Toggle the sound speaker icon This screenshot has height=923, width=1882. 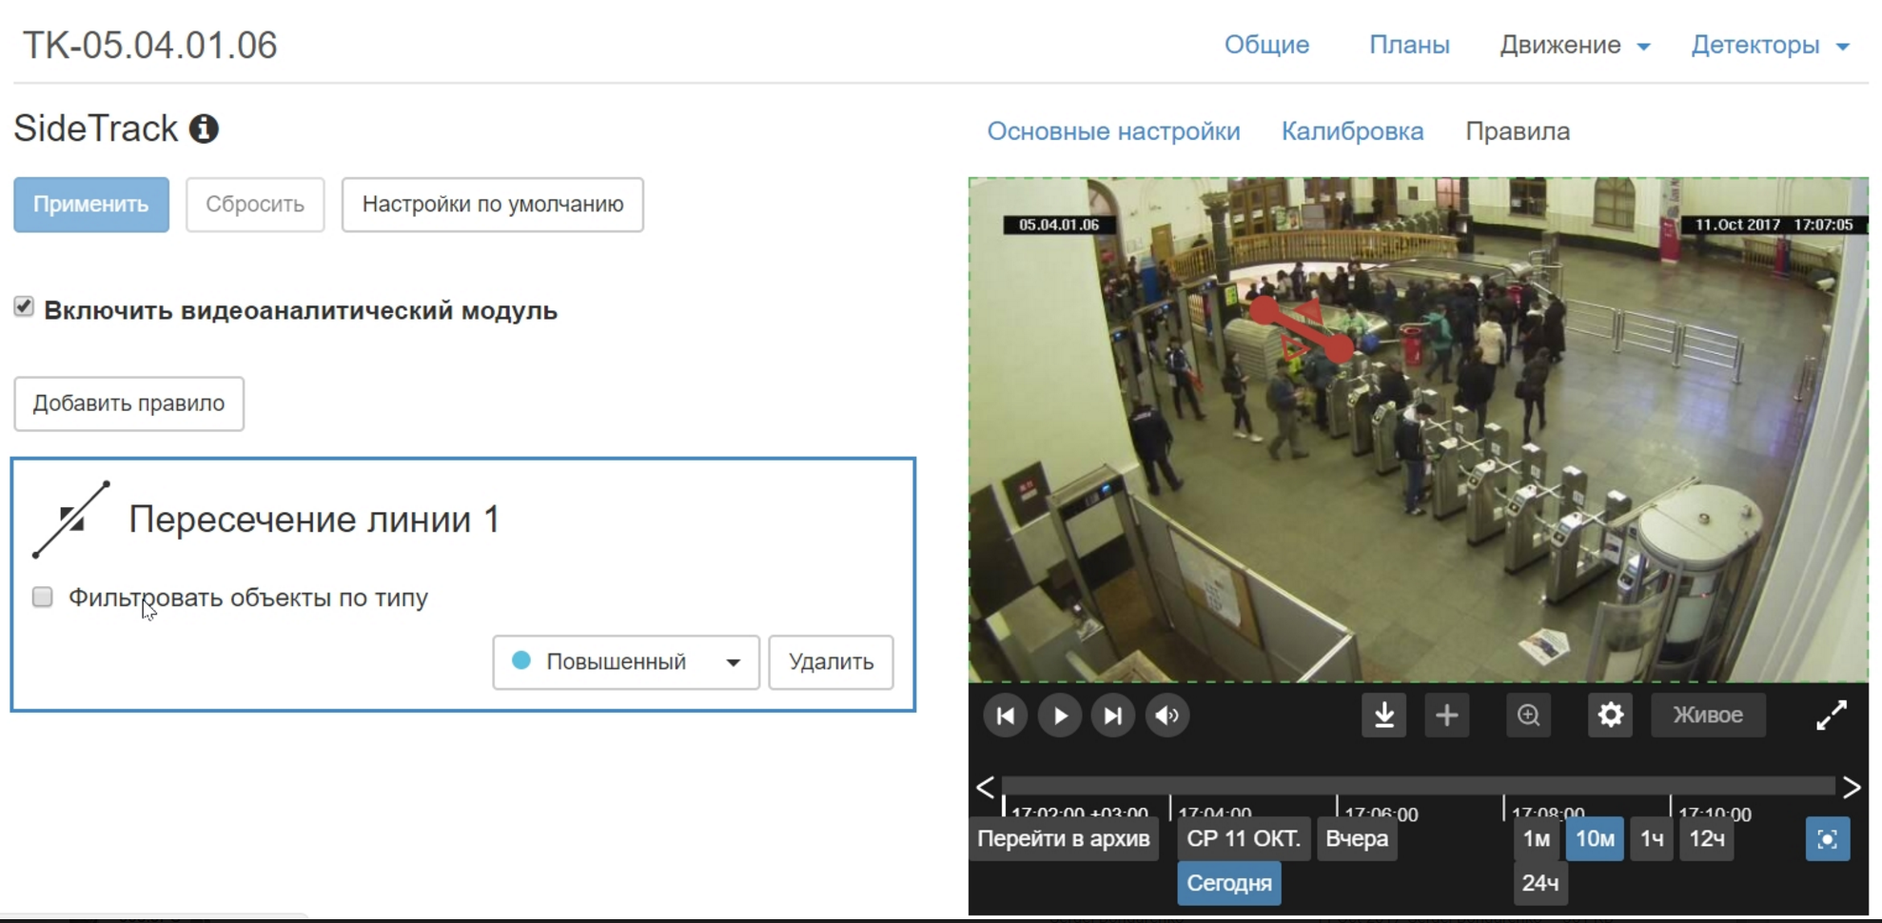pyautogui.click(x=1167, y=716)
